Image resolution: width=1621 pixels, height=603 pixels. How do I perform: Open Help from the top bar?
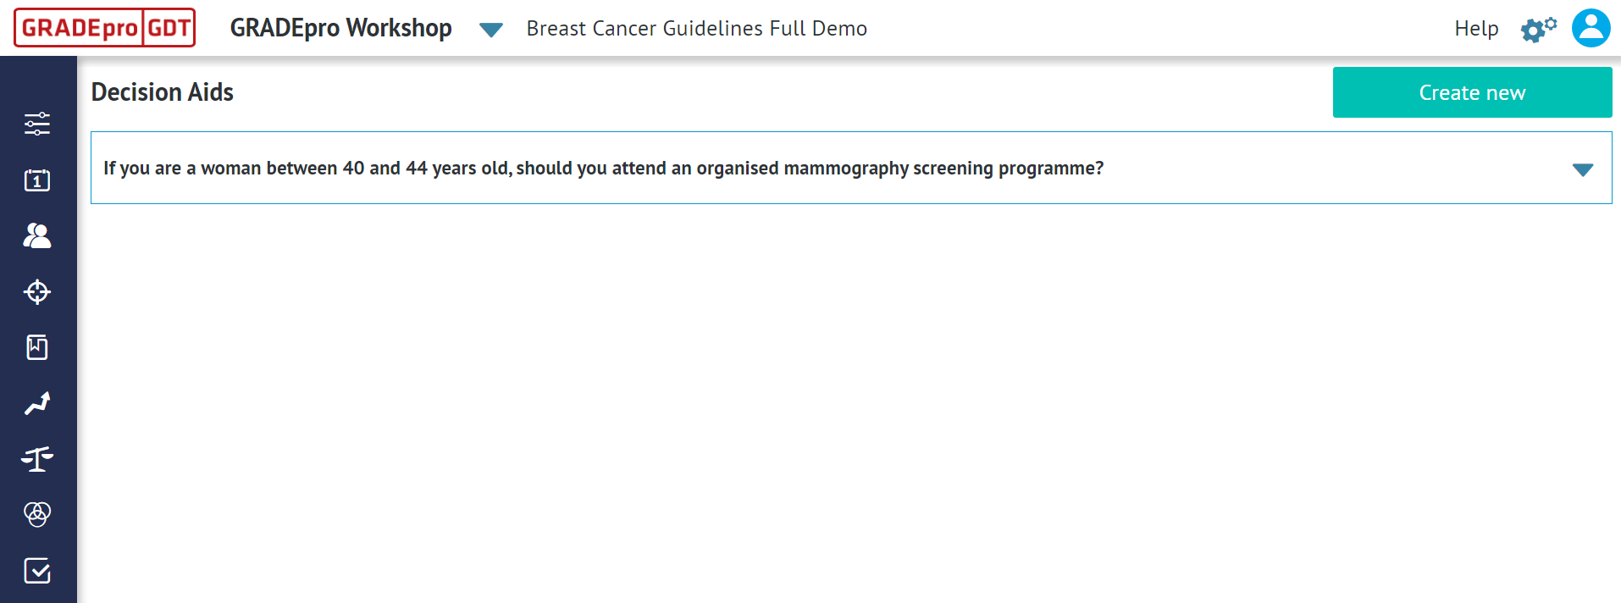click(x=1476, y=28)
